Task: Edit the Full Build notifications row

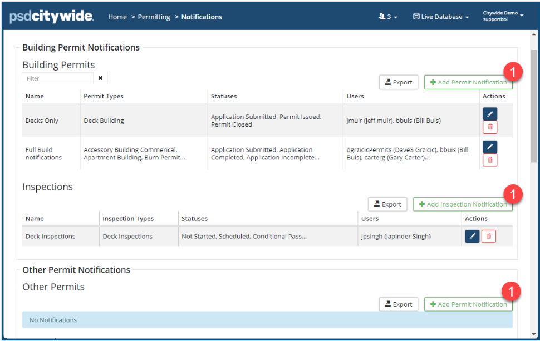Action: 490,147
